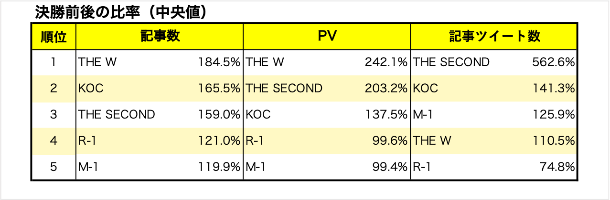Image resolution: width=610 pixels, height=200 pixels.
Task: Select the 242.1% cell in PV column
Action: pos(386,62)
